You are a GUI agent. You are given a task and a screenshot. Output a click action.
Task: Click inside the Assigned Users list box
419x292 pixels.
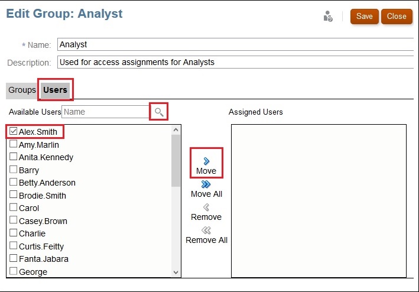pyautogui.click(x=319, y=201)
